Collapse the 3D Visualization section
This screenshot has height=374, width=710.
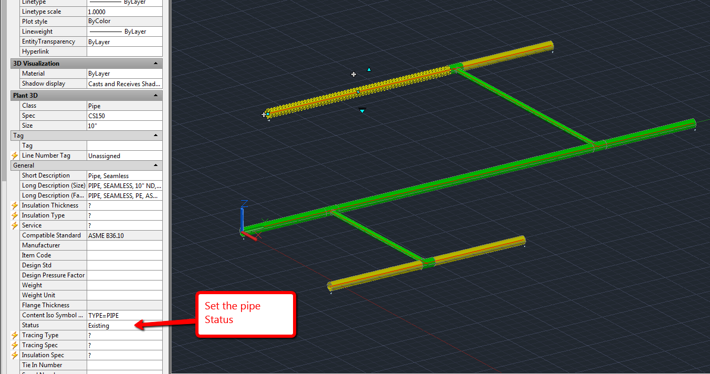click(x=155, y=64)
